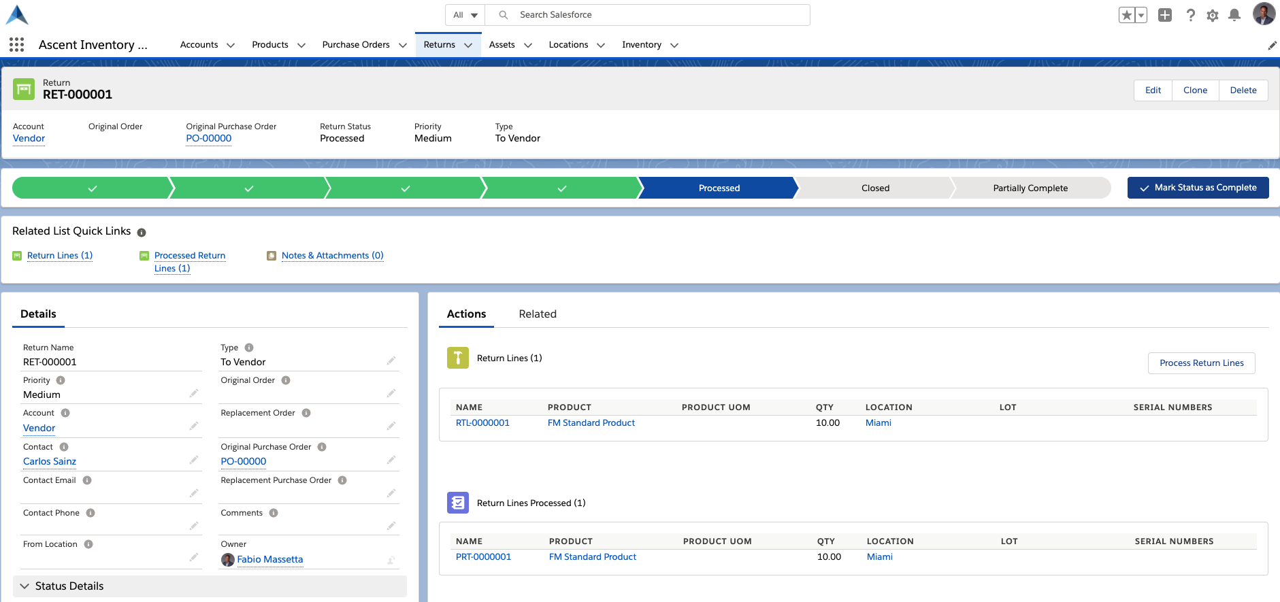1280x602 pixels.
Task: Open the Products navigation tab
Action: (270, 45)
